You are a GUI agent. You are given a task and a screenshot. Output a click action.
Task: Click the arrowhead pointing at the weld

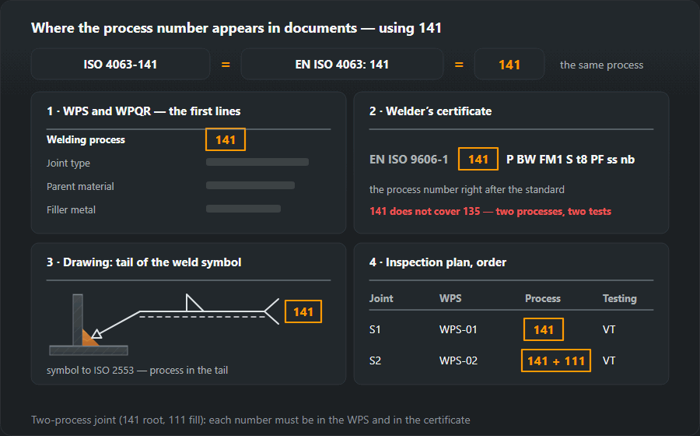click(97, 334)
